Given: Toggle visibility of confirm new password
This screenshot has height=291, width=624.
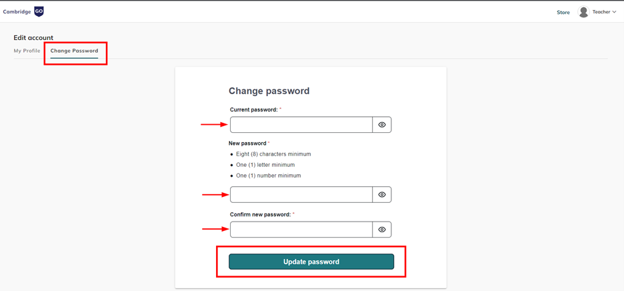Looking at the screenshot, I should tap(382, 230).
